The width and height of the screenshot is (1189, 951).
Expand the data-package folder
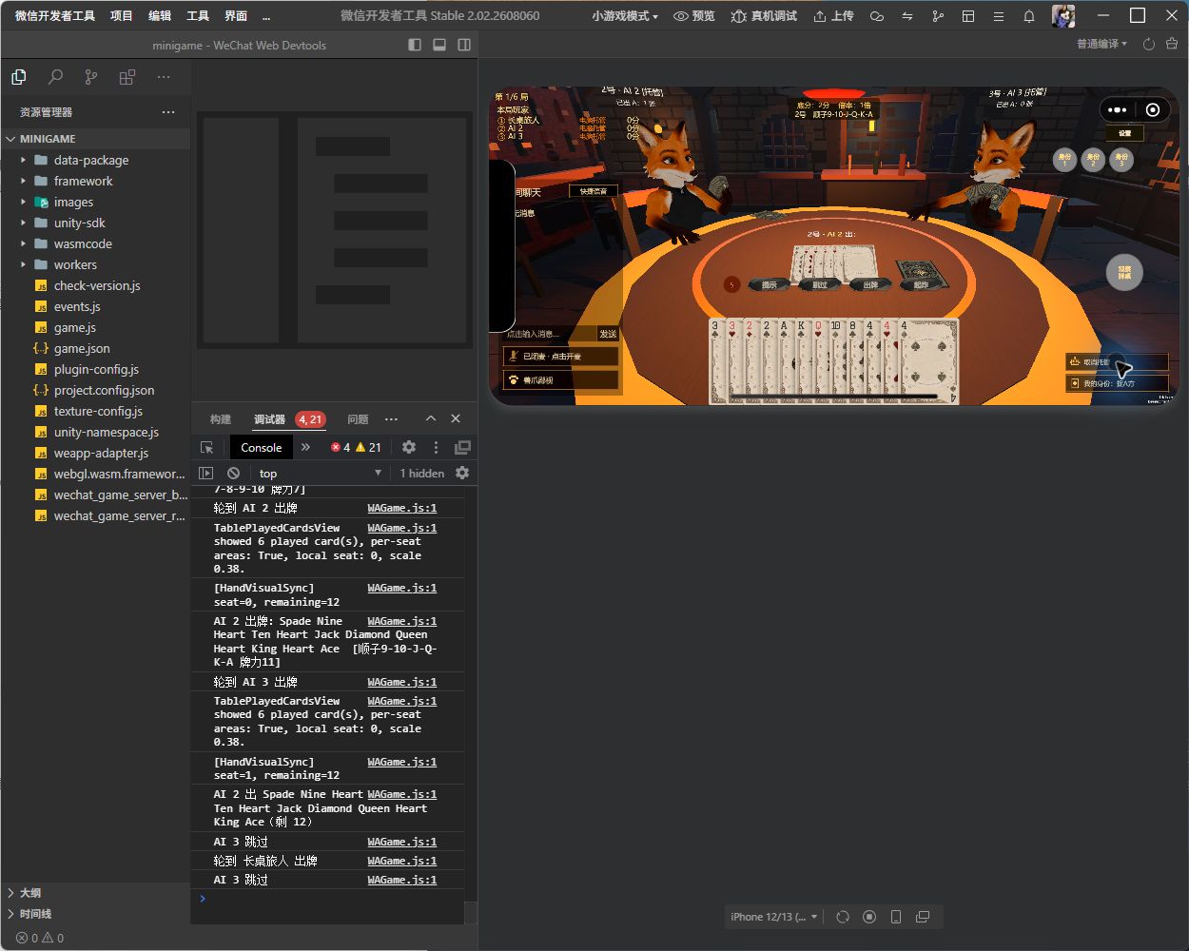pos(91,160)
